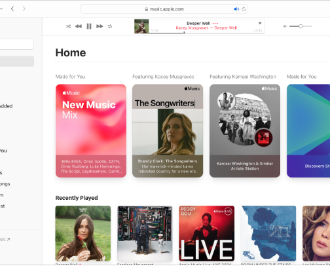Open the three-dot menu beside Deeper Well
Image resolution: width=330 pixels, height=266 pixels.
pyautogui.click(x=215, y=23)
